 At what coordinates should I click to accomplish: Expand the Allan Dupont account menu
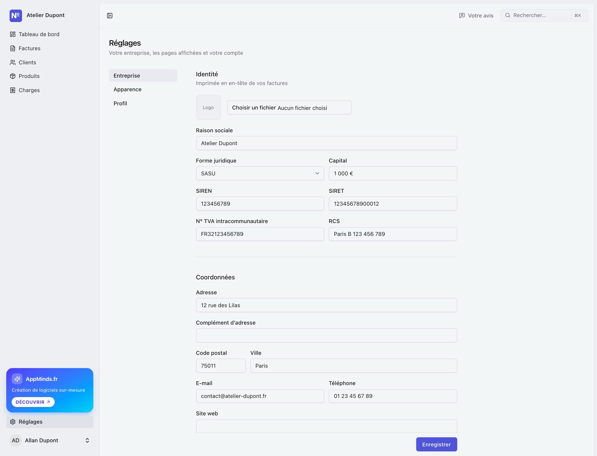click(50, 440)
